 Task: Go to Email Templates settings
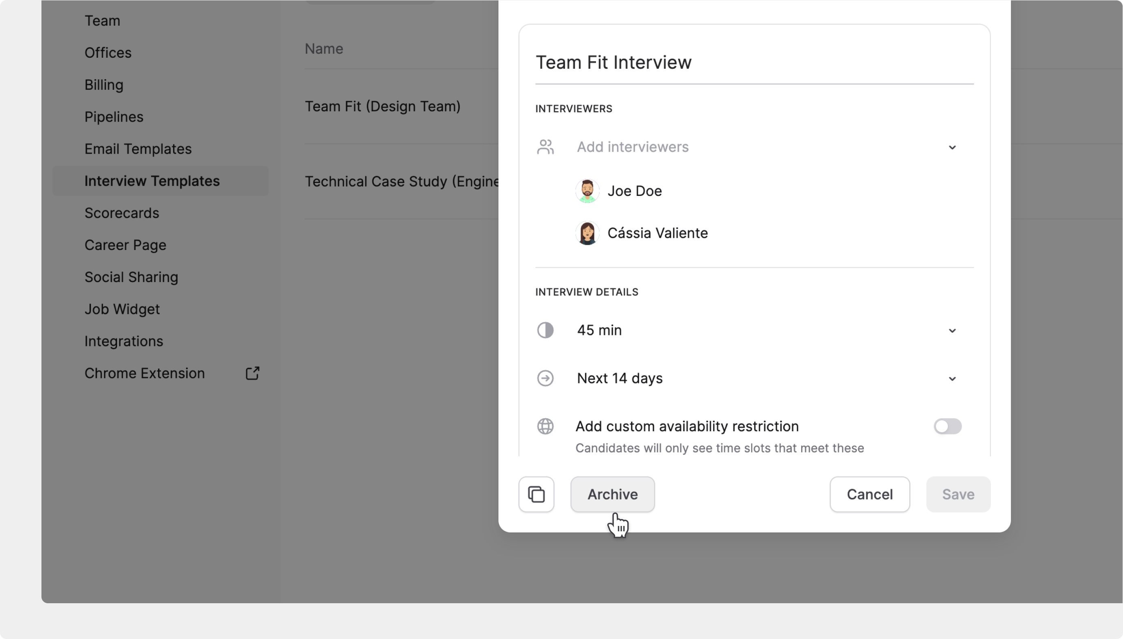tap(138, 149)
